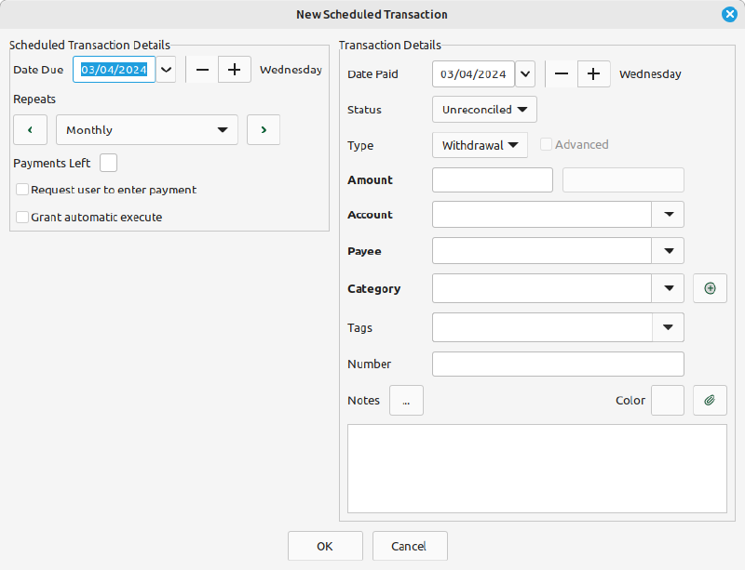Decrement Date Paid with the minus stepper
The height and width of the screenshot is (570, 745).
click(562, 73)
